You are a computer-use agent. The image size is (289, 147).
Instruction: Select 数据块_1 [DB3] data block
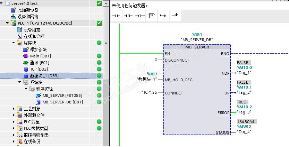[44, 76]
